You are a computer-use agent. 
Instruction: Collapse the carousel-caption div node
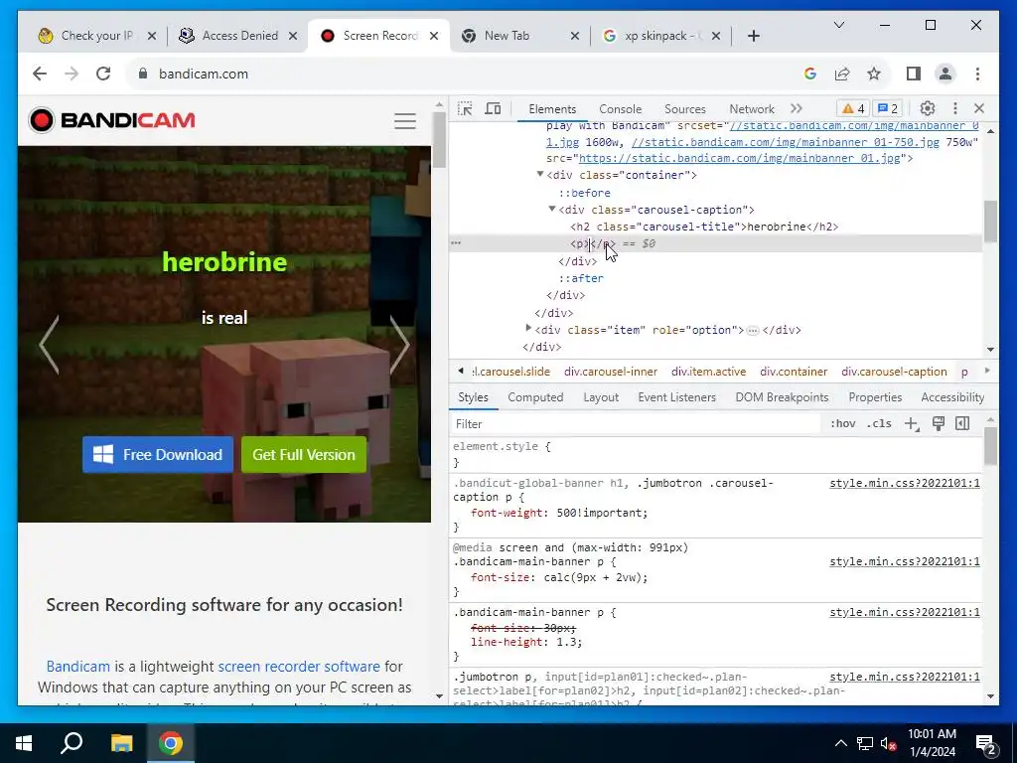tap(552, 209)
